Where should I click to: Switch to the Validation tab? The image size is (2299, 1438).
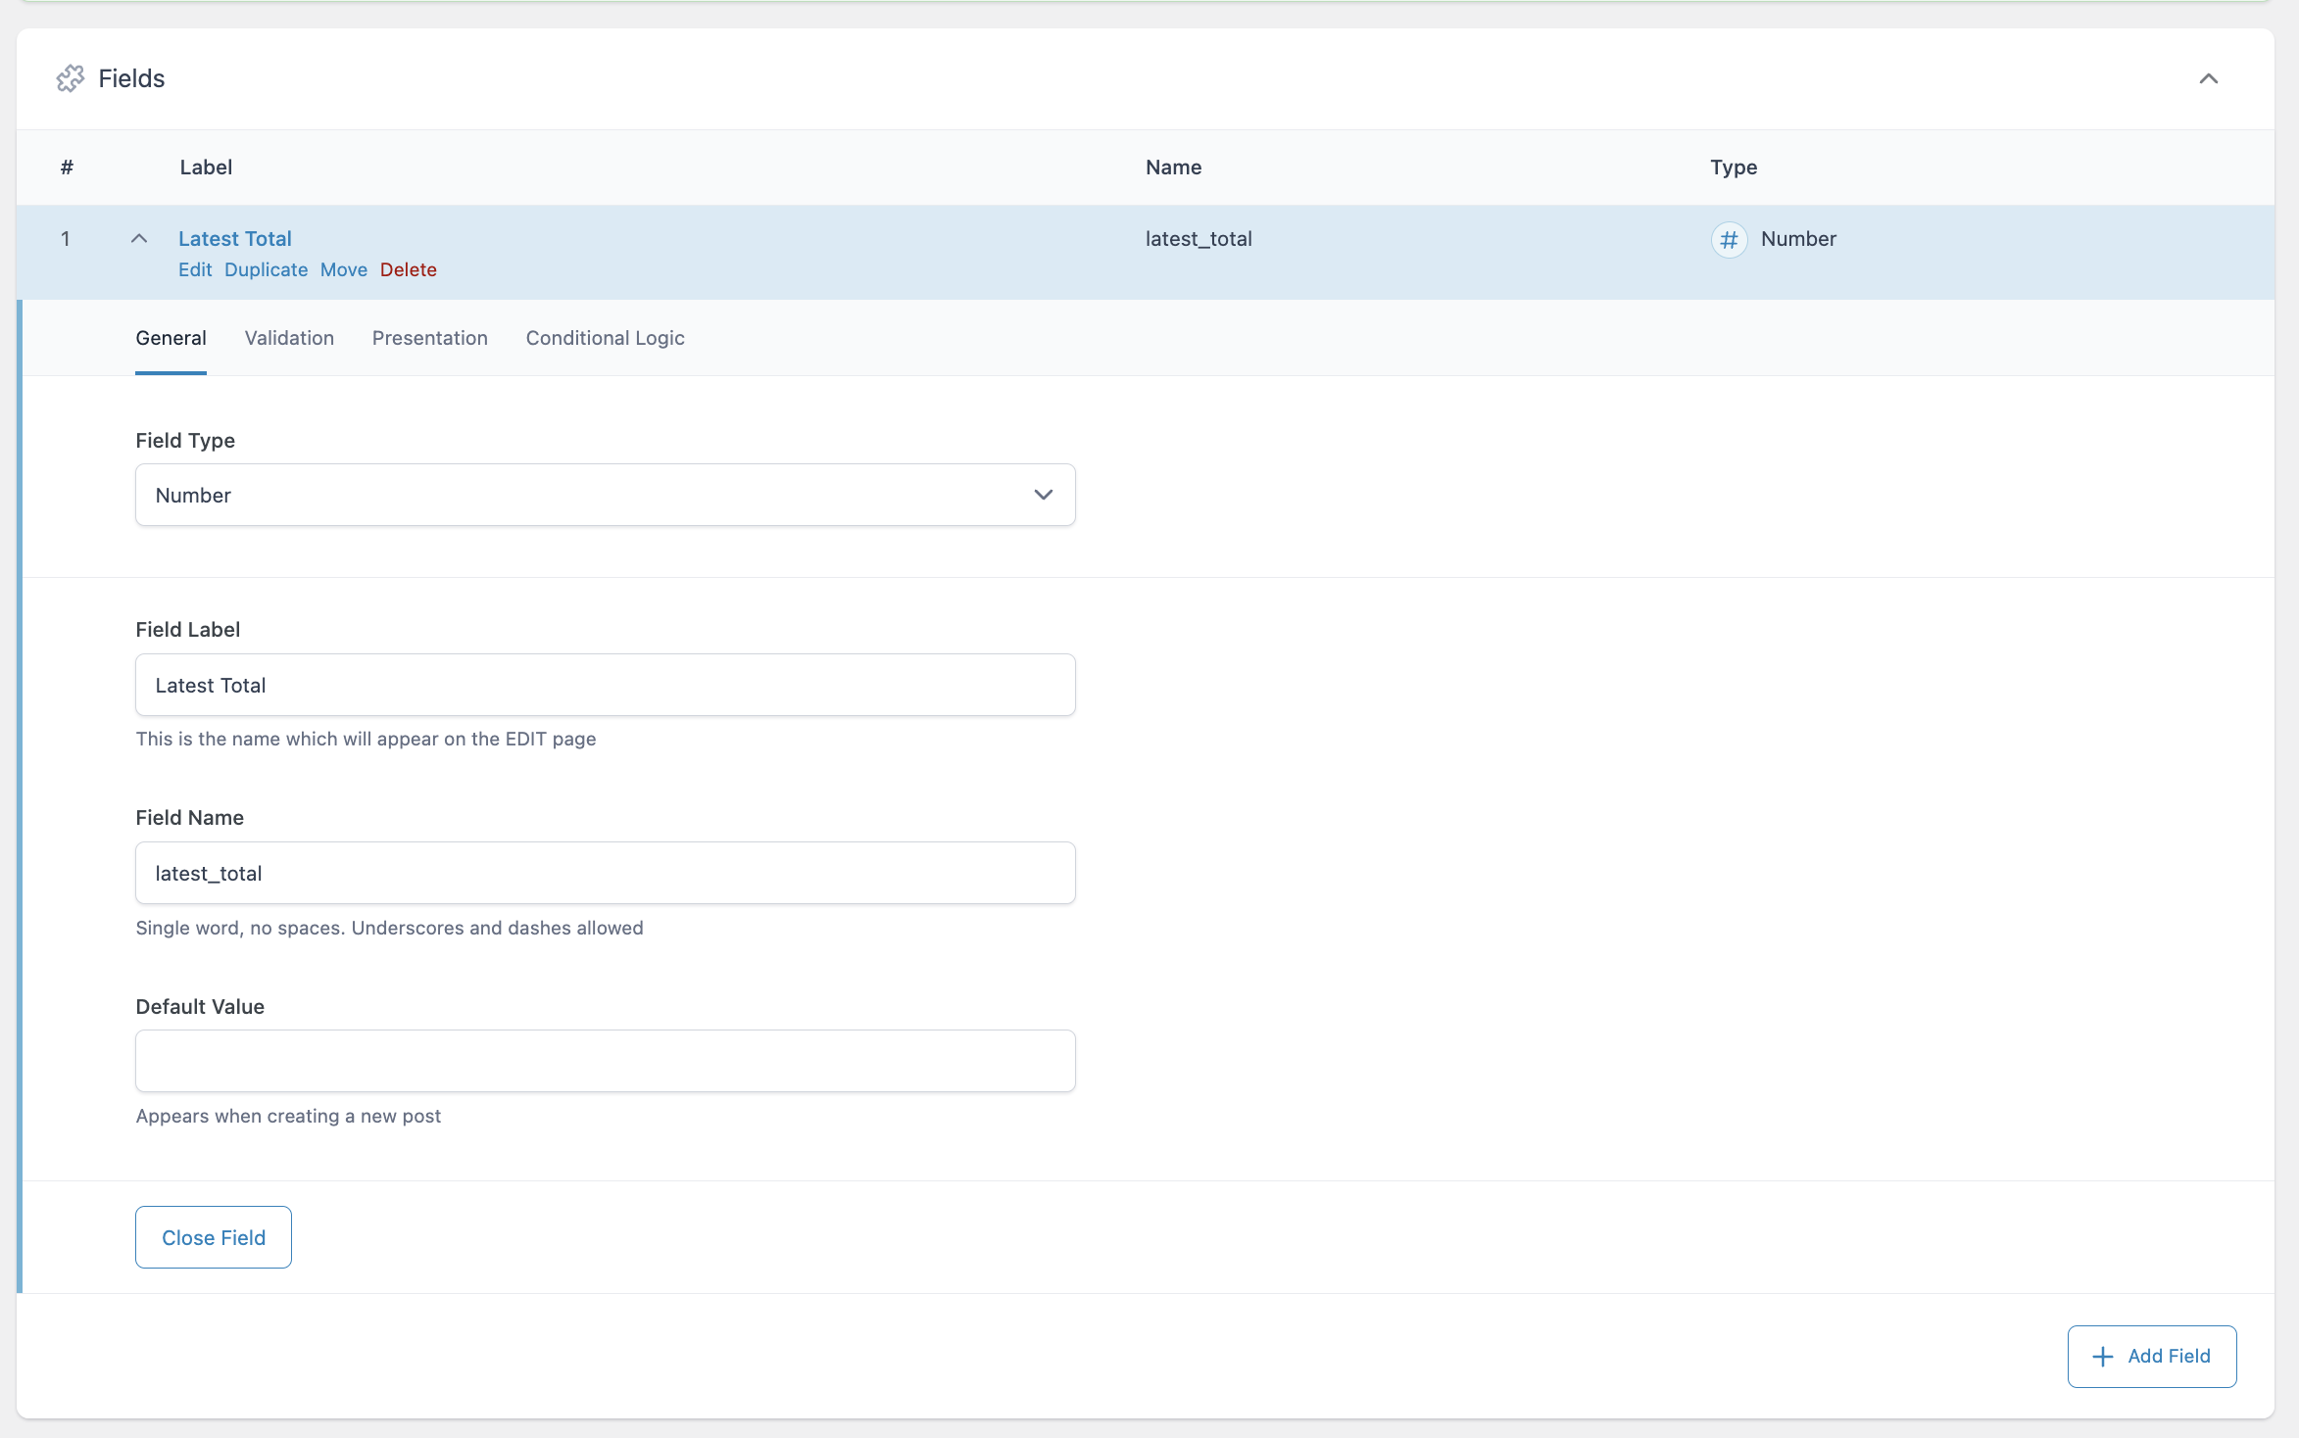[289, 338]
